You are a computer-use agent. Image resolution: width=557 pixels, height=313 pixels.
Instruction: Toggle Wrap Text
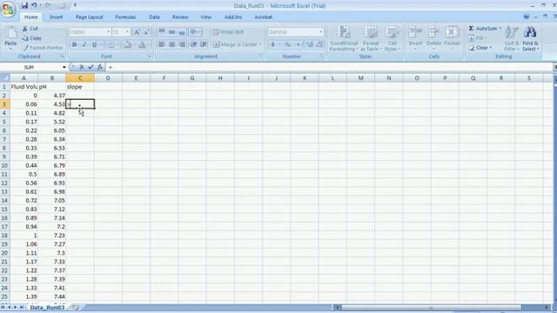[228, 32]
